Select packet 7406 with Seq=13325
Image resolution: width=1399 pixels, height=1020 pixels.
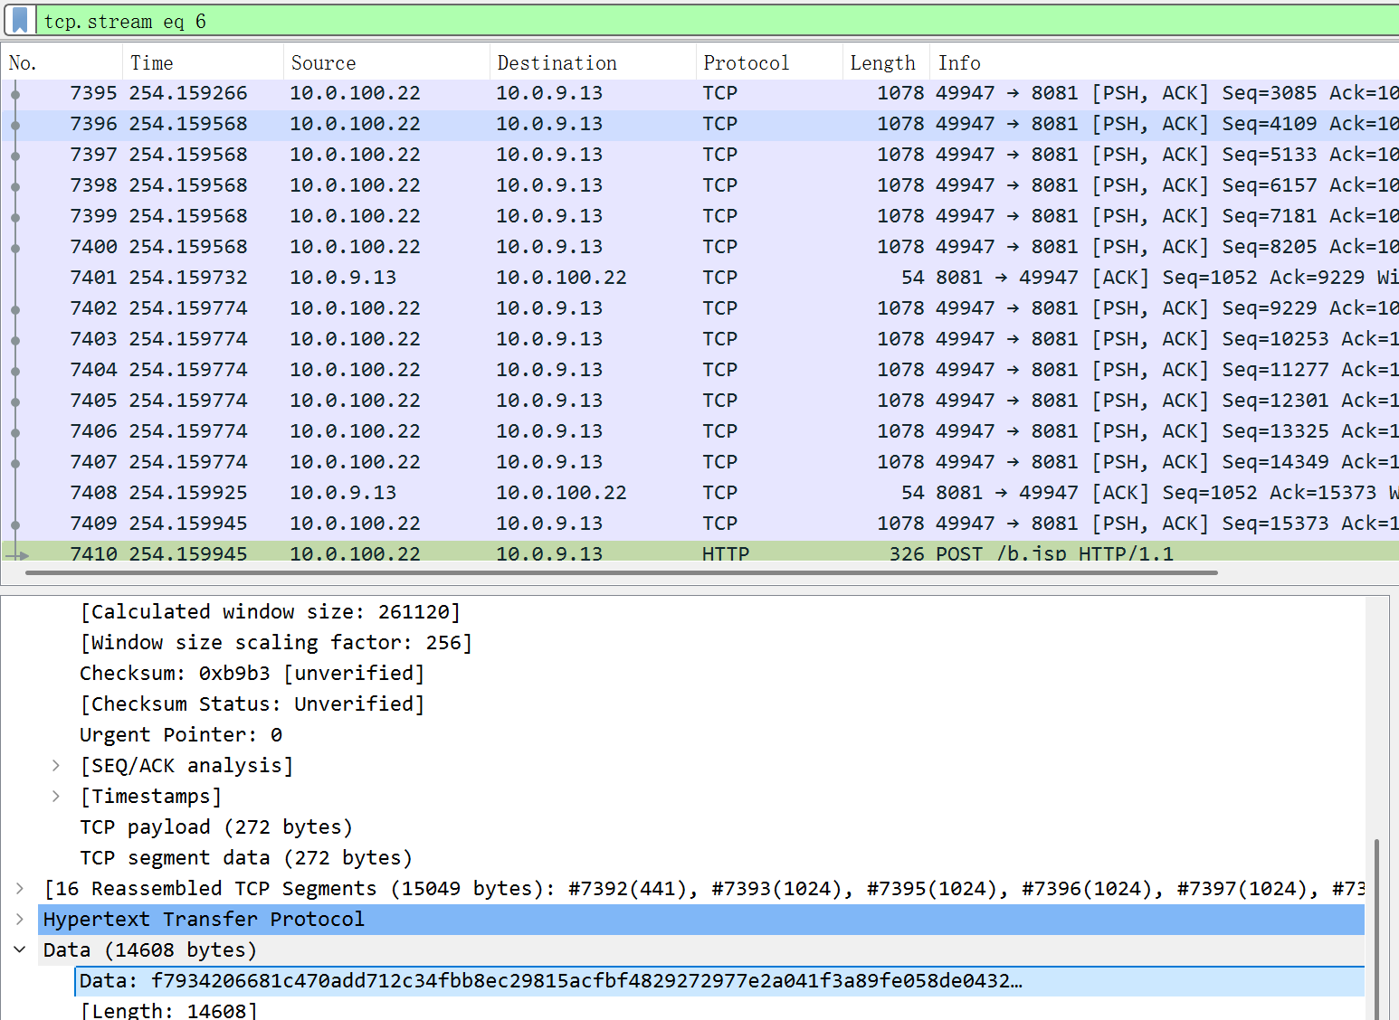coord(700,431)
